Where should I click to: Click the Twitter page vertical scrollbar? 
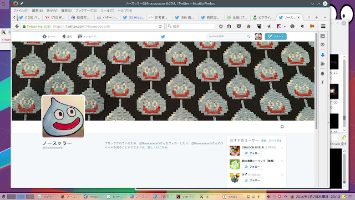coord(316,82)
